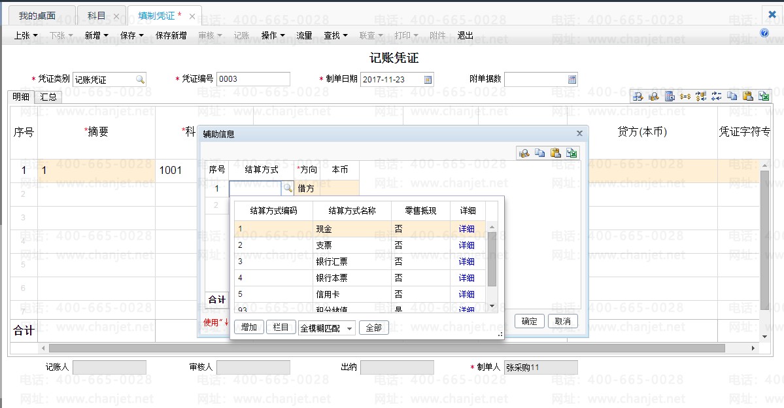The width and height of the screenshot is (784, 408).
Task: Click the 增加 button below settlement list
Action: [248, 328]
